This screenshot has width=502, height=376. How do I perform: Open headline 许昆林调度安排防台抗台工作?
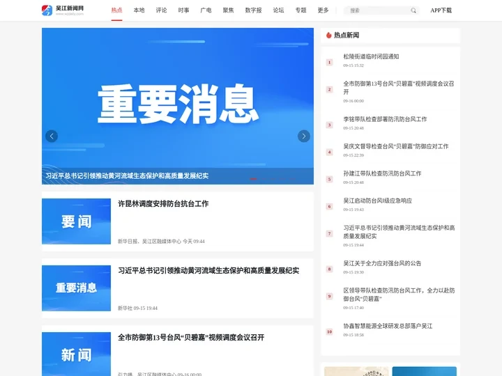point(163,203)
